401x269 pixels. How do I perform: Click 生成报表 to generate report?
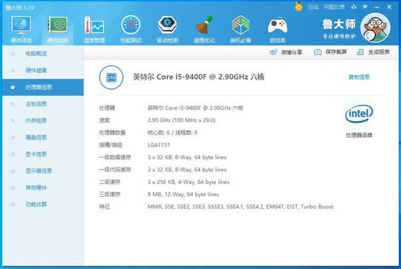[374, 52]
